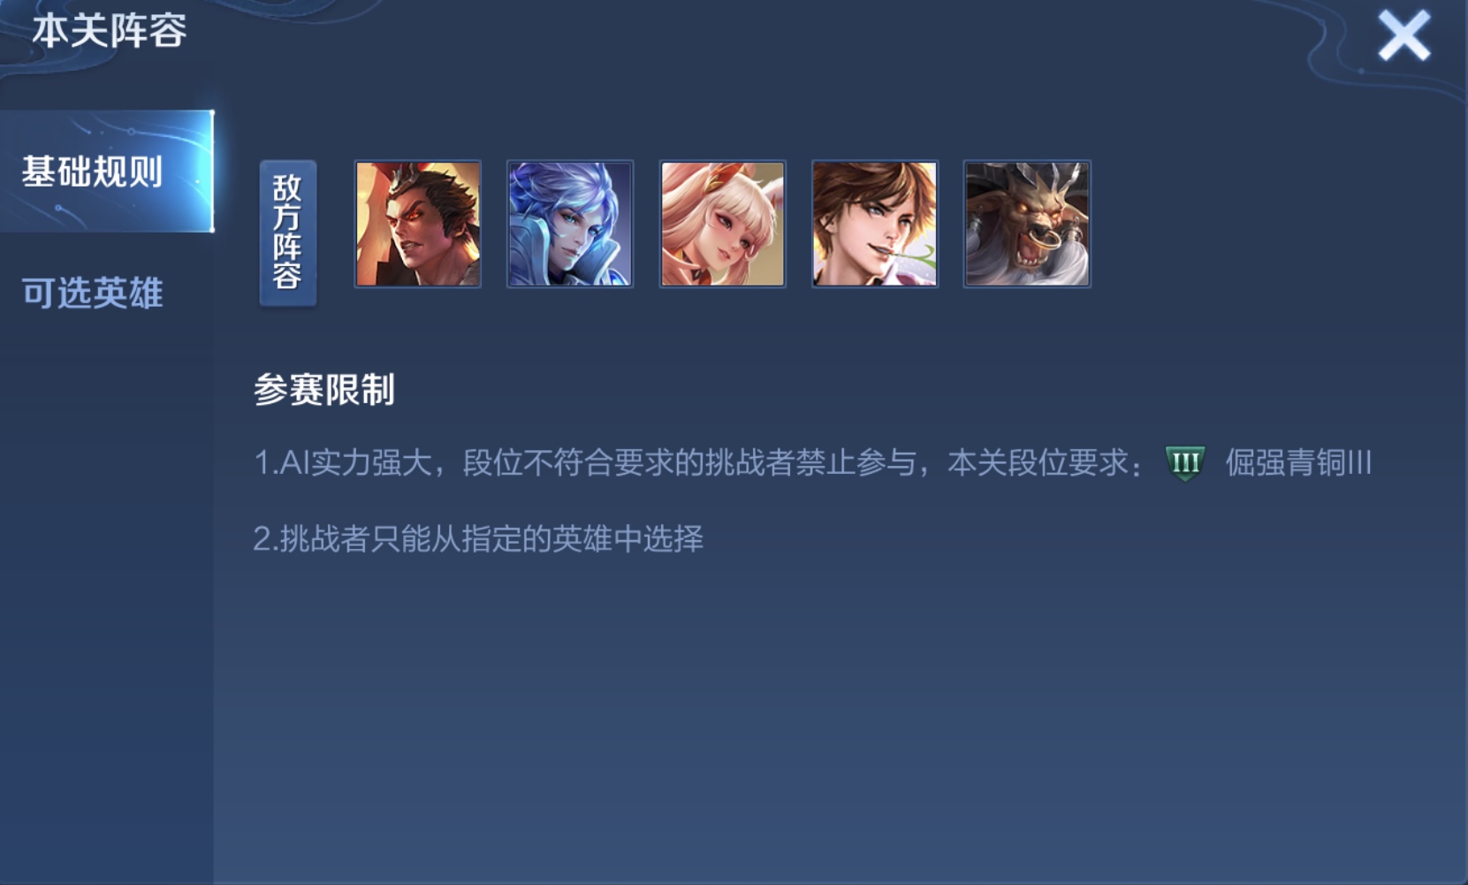Tap the green Bronze III rank badge
The image size is (1468, 885).
tap(1185, 462)
